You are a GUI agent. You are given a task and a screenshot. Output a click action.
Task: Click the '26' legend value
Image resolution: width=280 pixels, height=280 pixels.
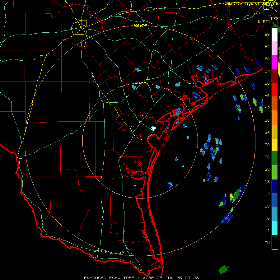click(x=267, y=157)
